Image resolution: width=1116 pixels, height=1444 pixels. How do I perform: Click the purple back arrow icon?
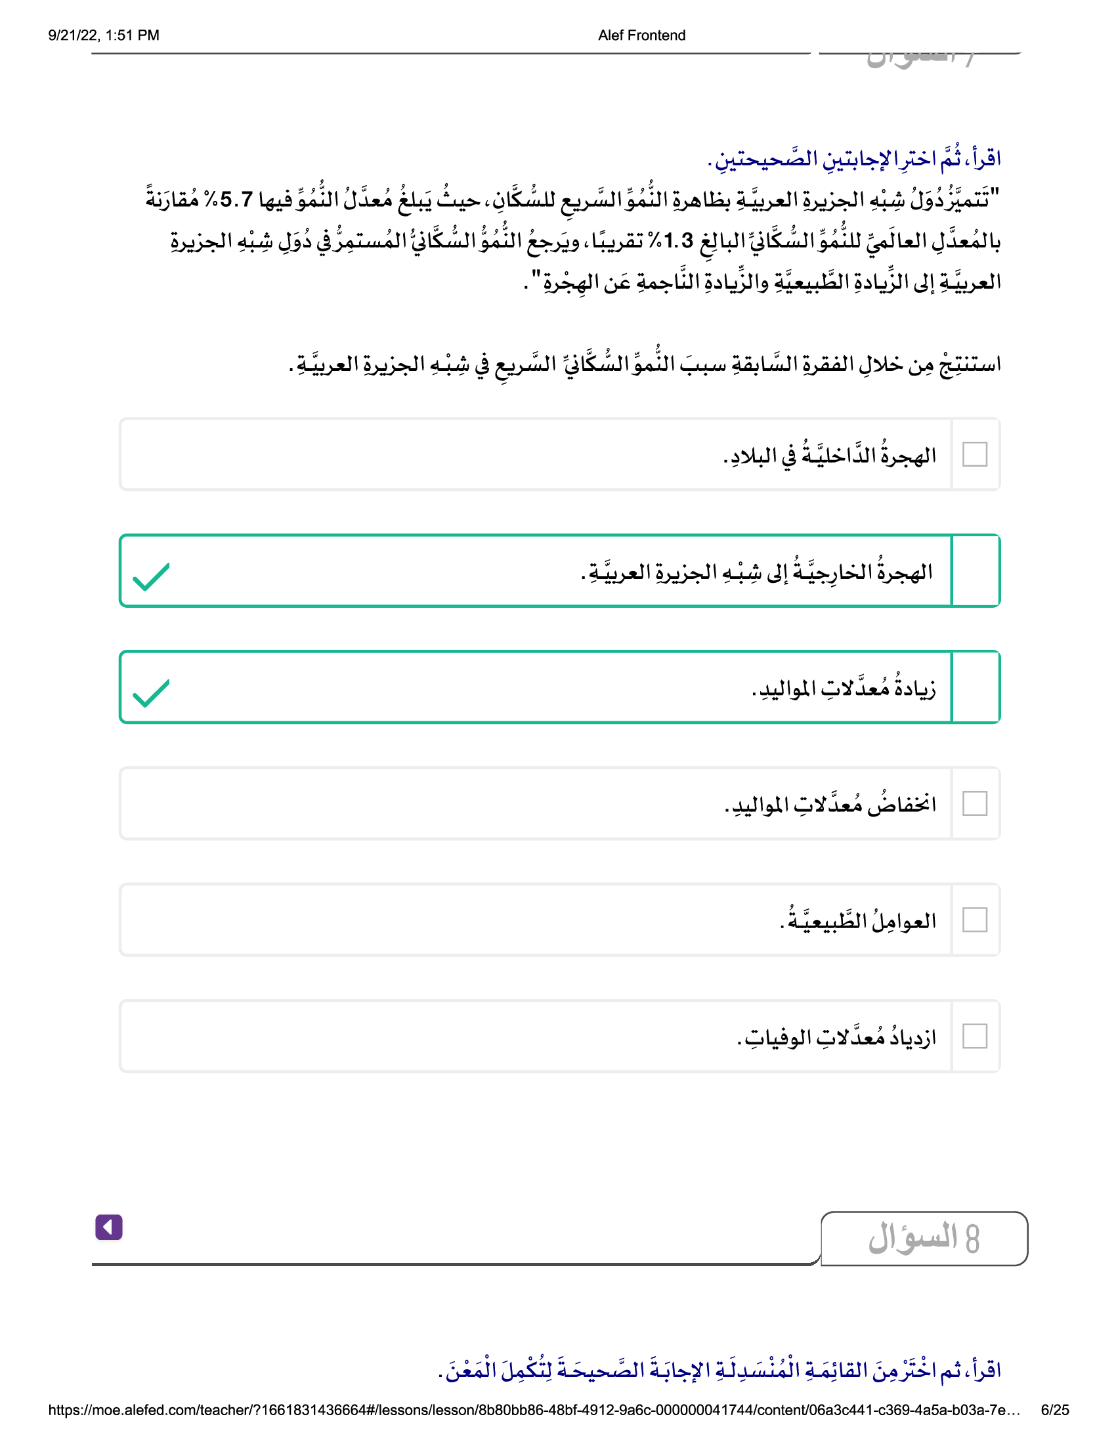click(x=109, y=1227)
